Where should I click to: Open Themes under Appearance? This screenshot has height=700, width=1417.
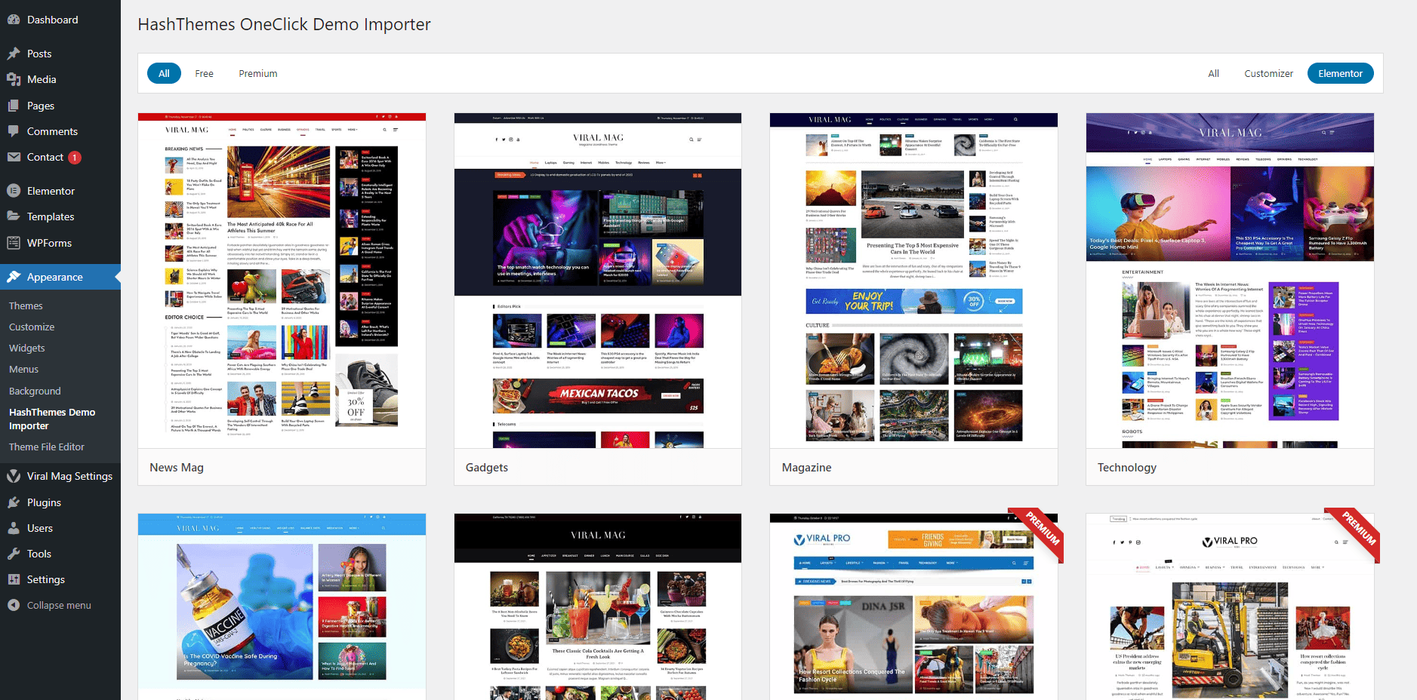26,305
